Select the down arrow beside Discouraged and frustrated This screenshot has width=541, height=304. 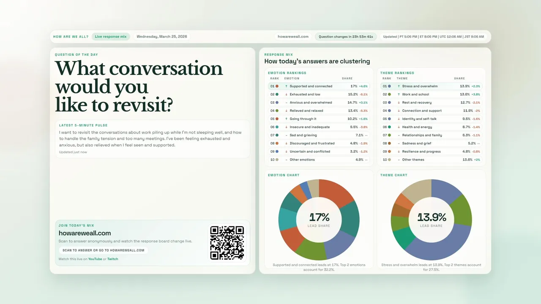click(x=287, y=144)
